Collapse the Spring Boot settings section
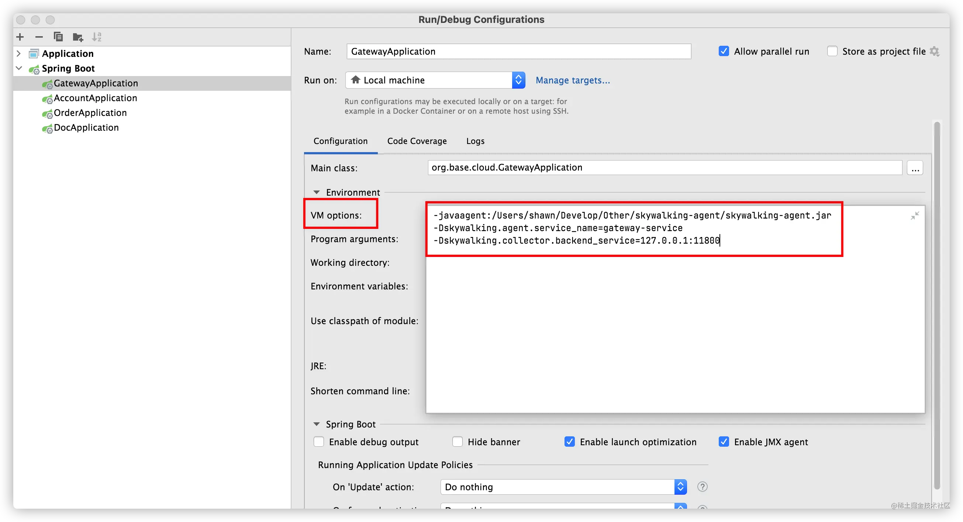963x522 pixels. pyautogui.click(x=316, y=425)
